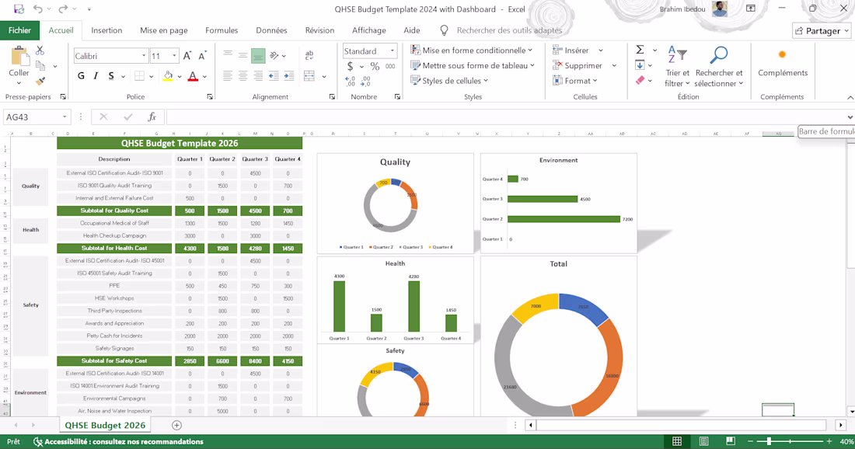
Task: Paste using the Coller clipboard icon
Action: click(19, 56)
